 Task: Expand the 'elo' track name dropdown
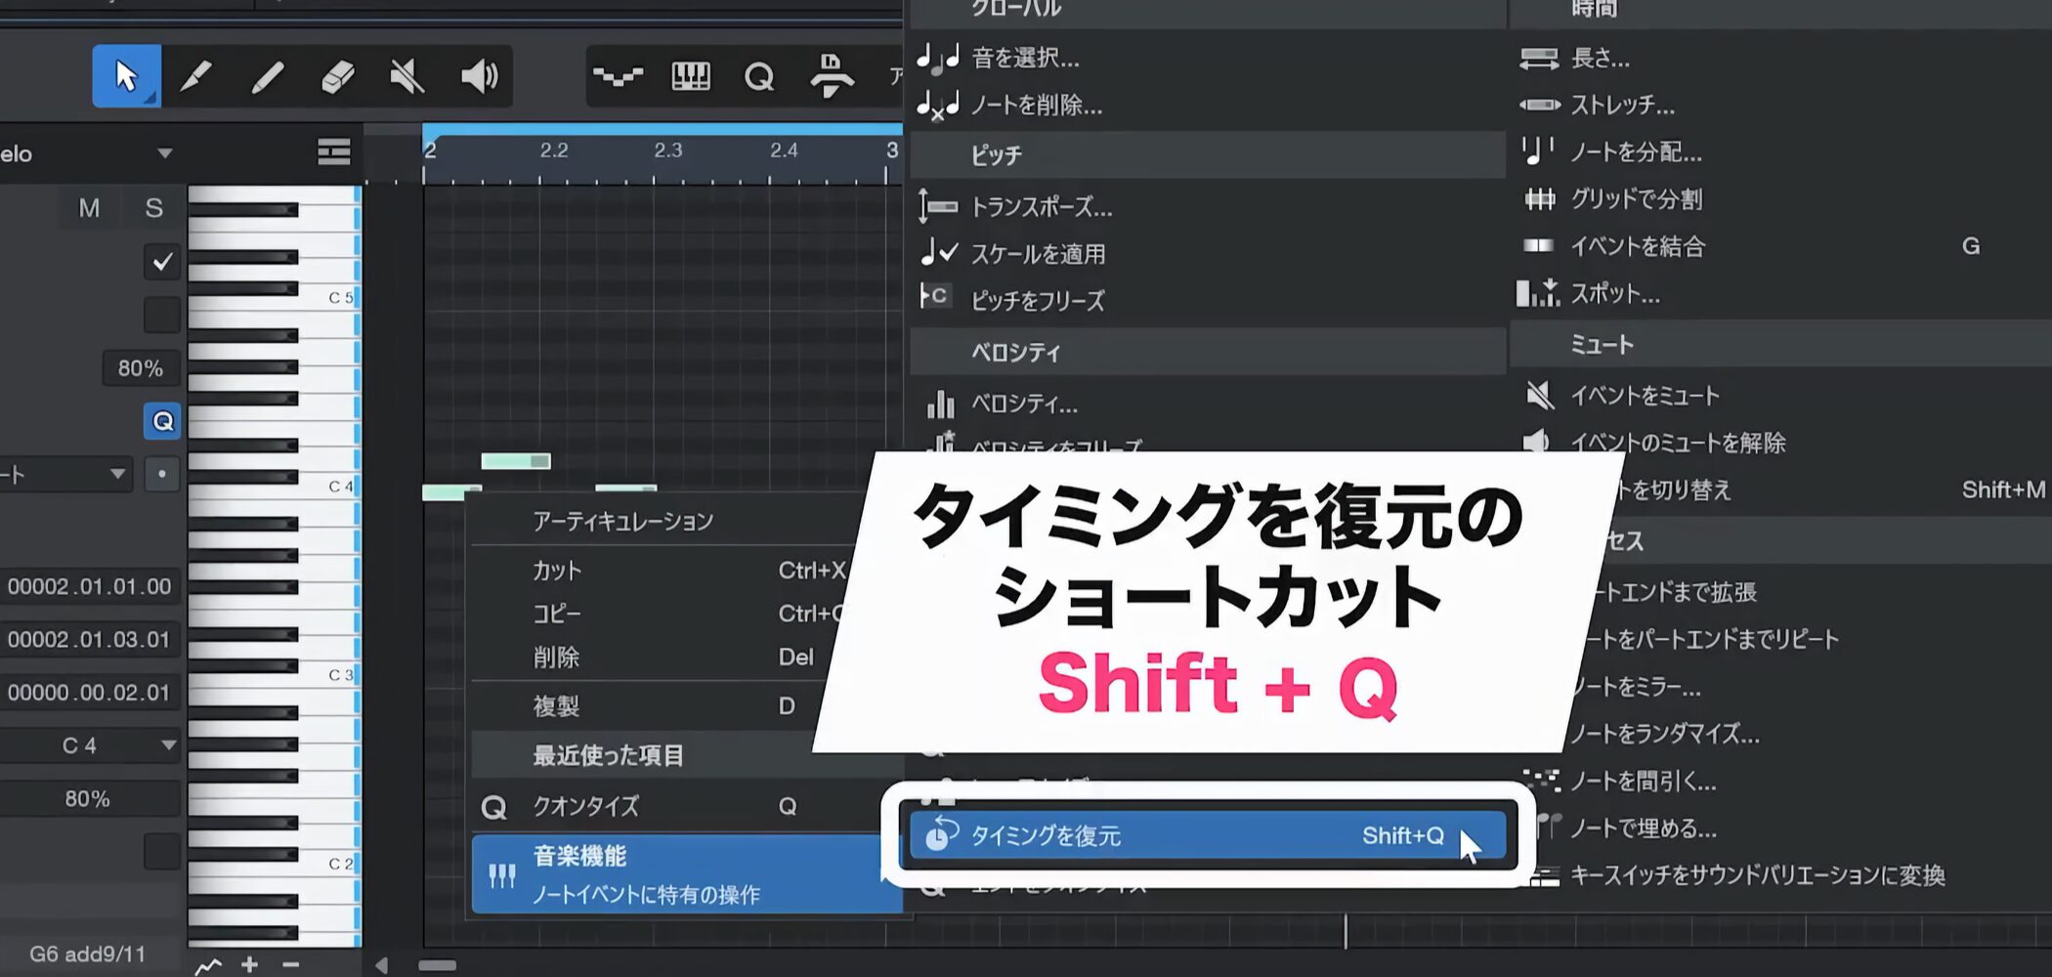point(164,153)
